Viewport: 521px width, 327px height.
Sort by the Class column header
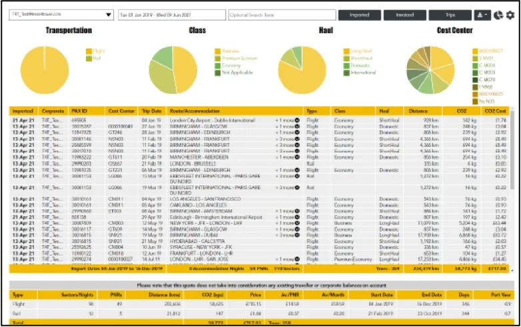point(353,111)
